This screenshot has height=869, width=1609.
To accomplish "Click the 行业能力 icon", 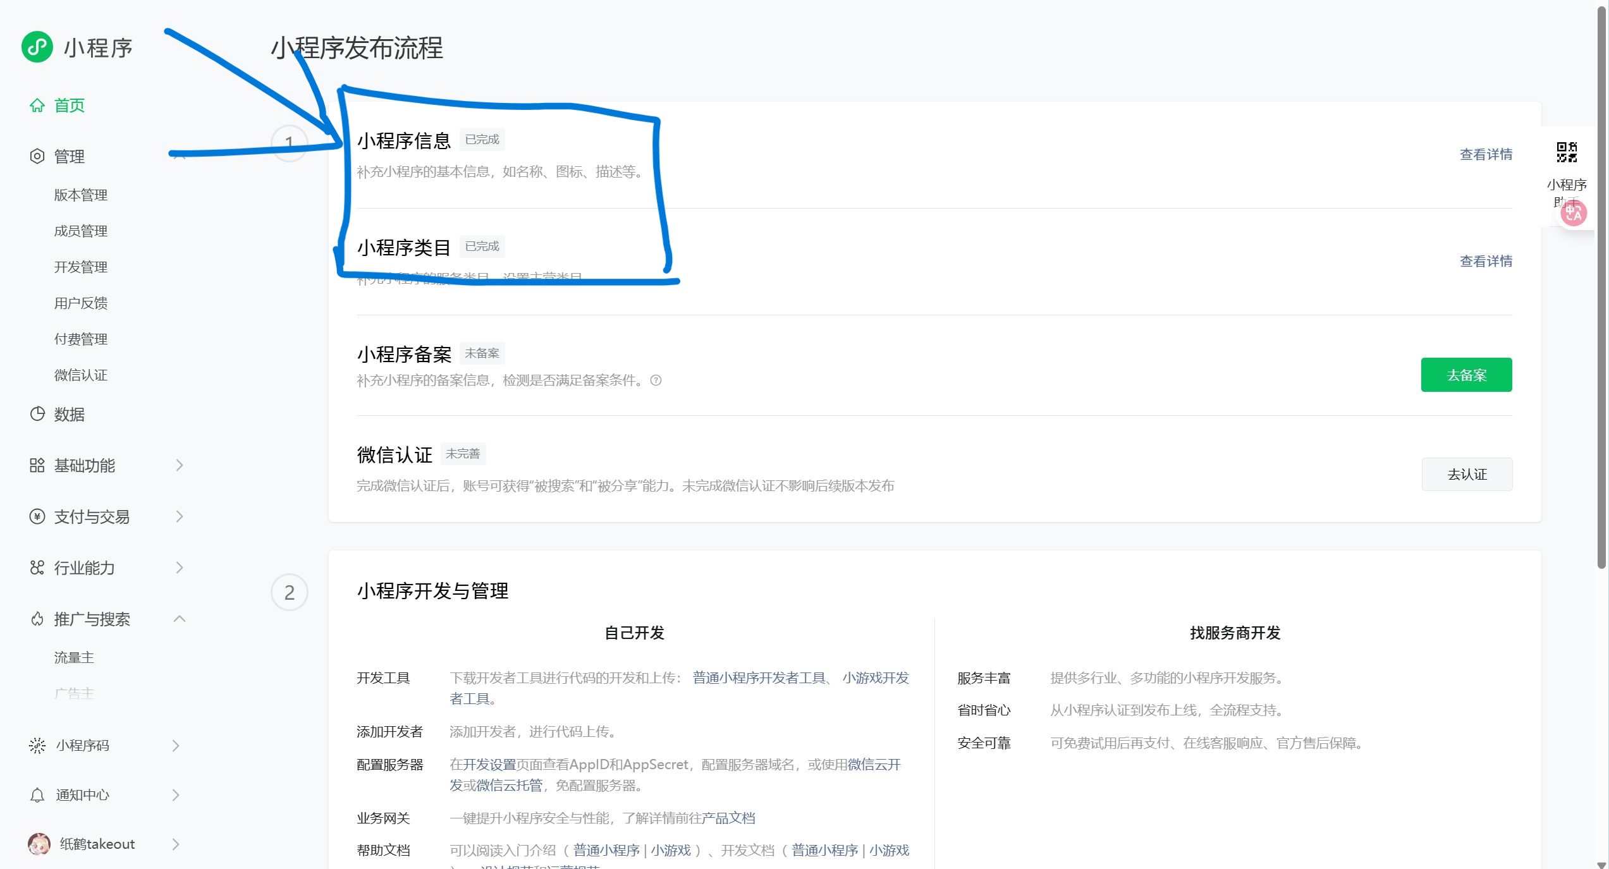I will click(x=37, y=568).
